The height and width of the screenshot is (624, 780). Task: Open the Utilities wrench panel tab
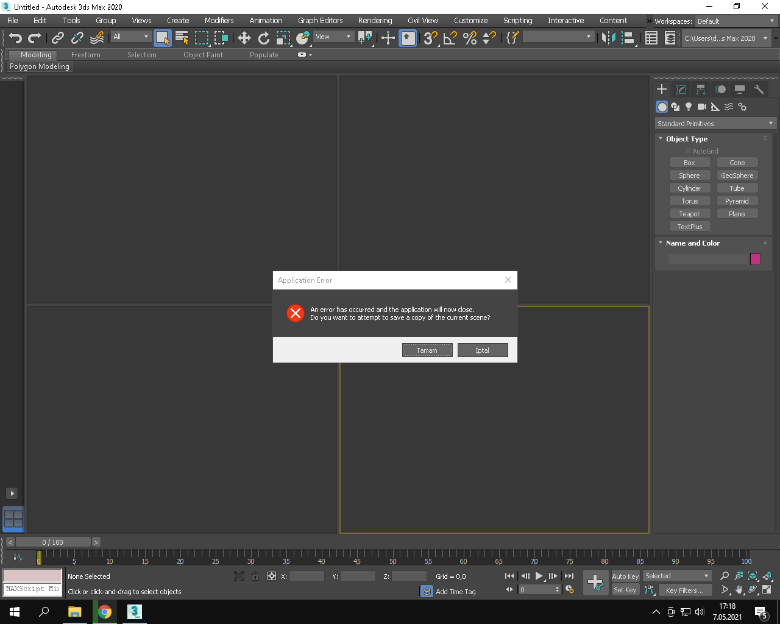[759, 90]
